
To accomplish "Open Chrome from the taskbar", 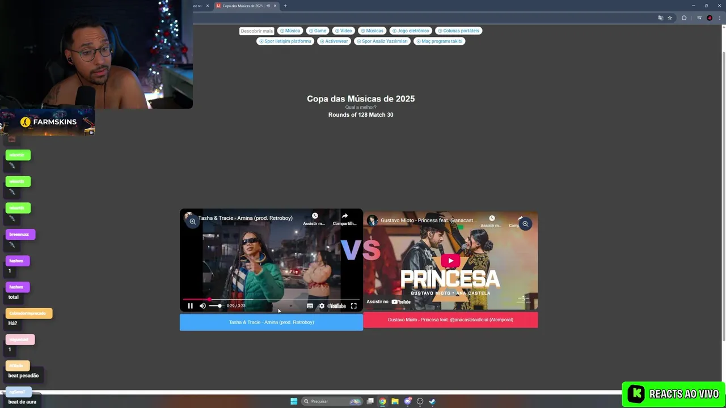I will (383, 401).
